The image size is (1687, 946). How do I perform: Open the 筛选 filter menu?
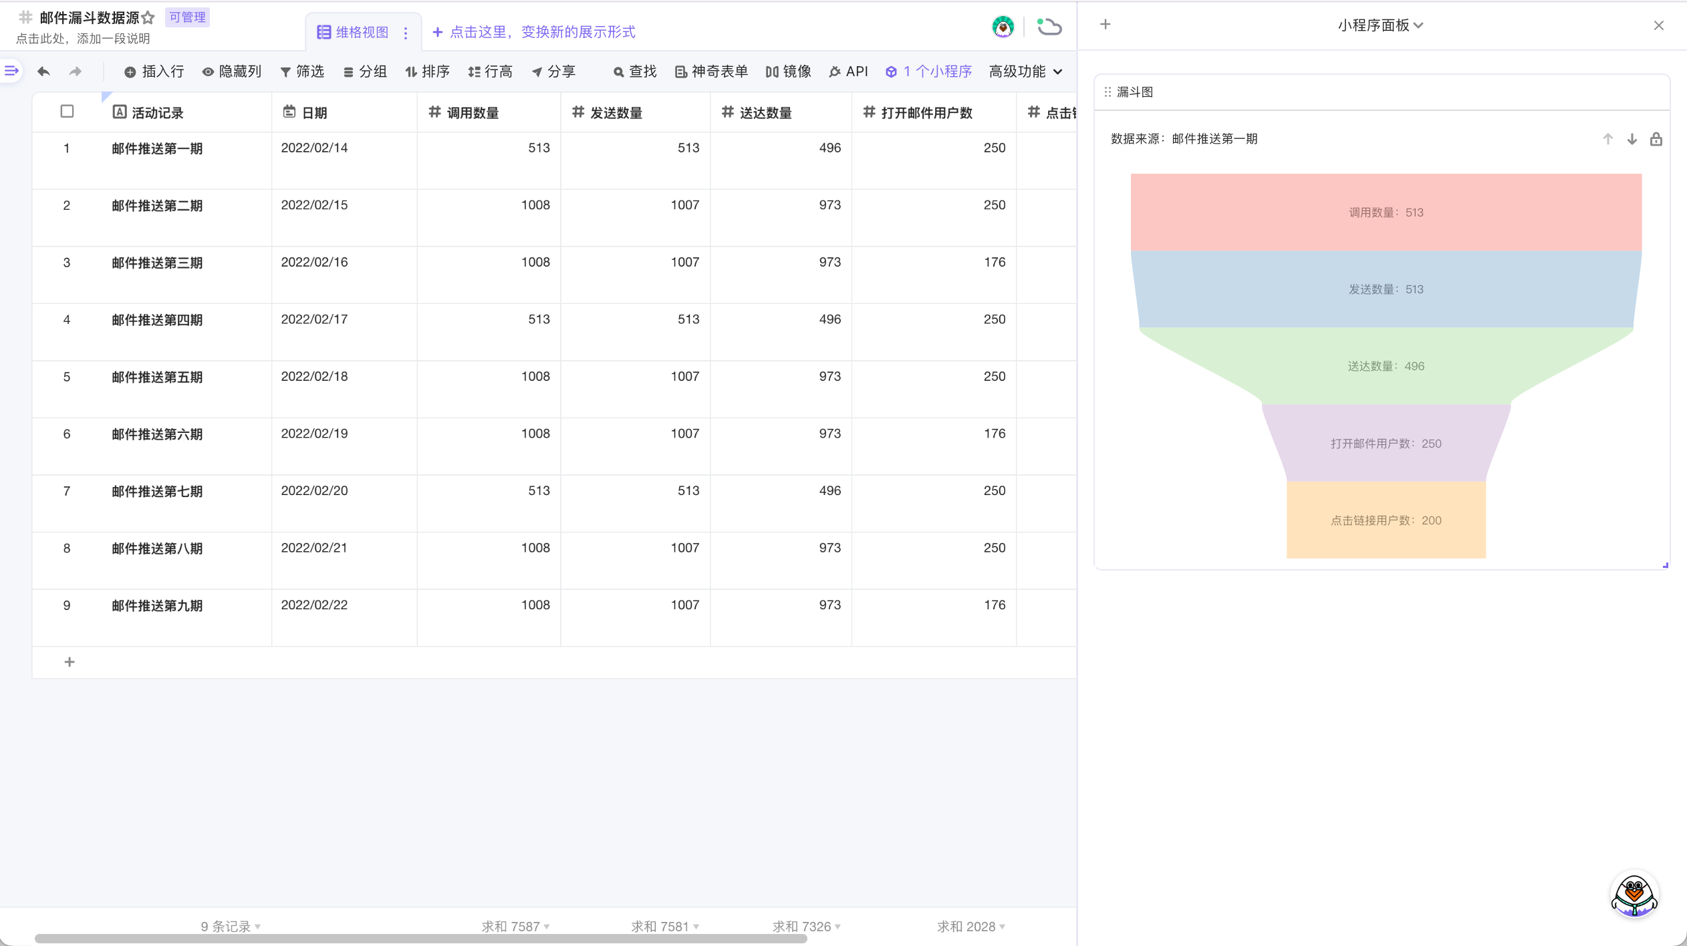tap(303, 71)
